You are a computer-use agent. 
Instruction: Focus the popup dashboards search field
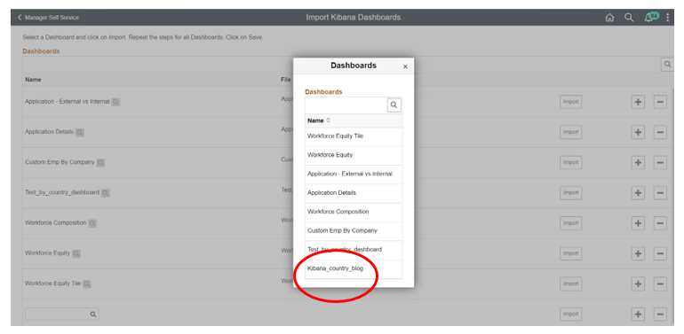click(346, 105)
